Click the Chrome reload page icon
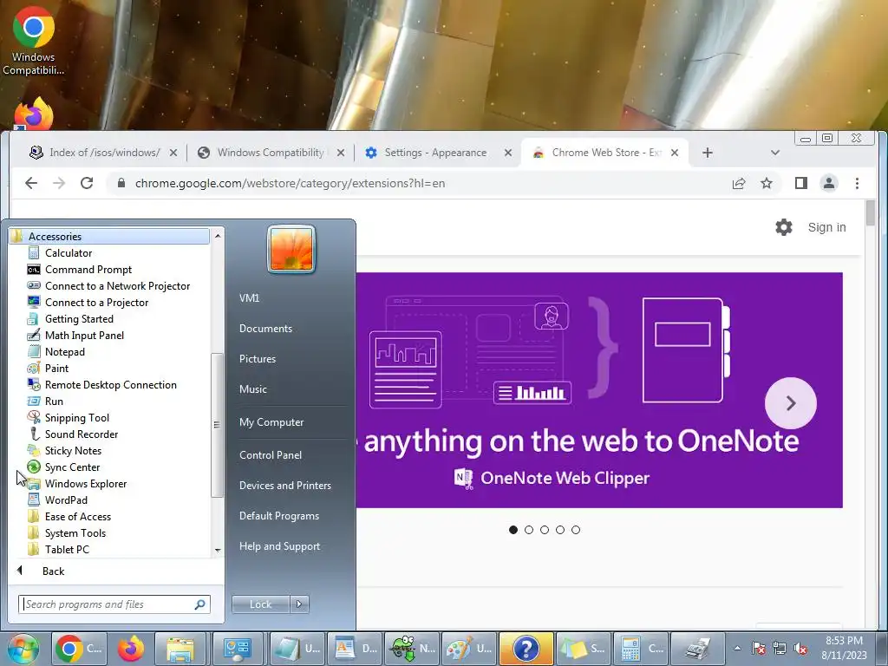Image resolution: width=888 pixels, height=666 pixels. click(x=87, y=183)
